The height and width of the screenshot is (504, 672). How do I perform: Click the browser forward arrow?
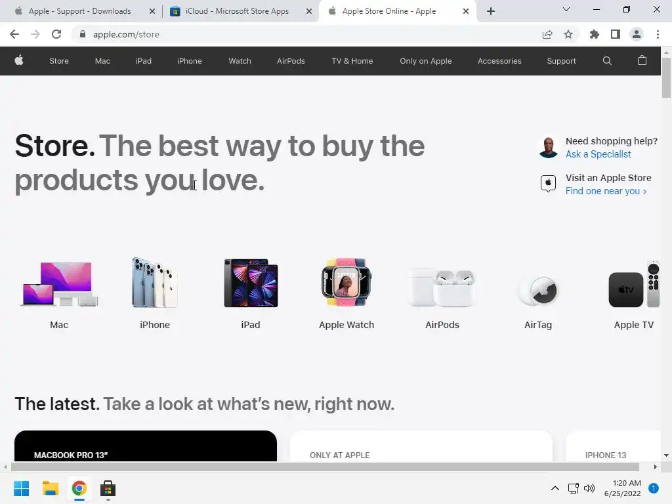[x=35, y=34]
